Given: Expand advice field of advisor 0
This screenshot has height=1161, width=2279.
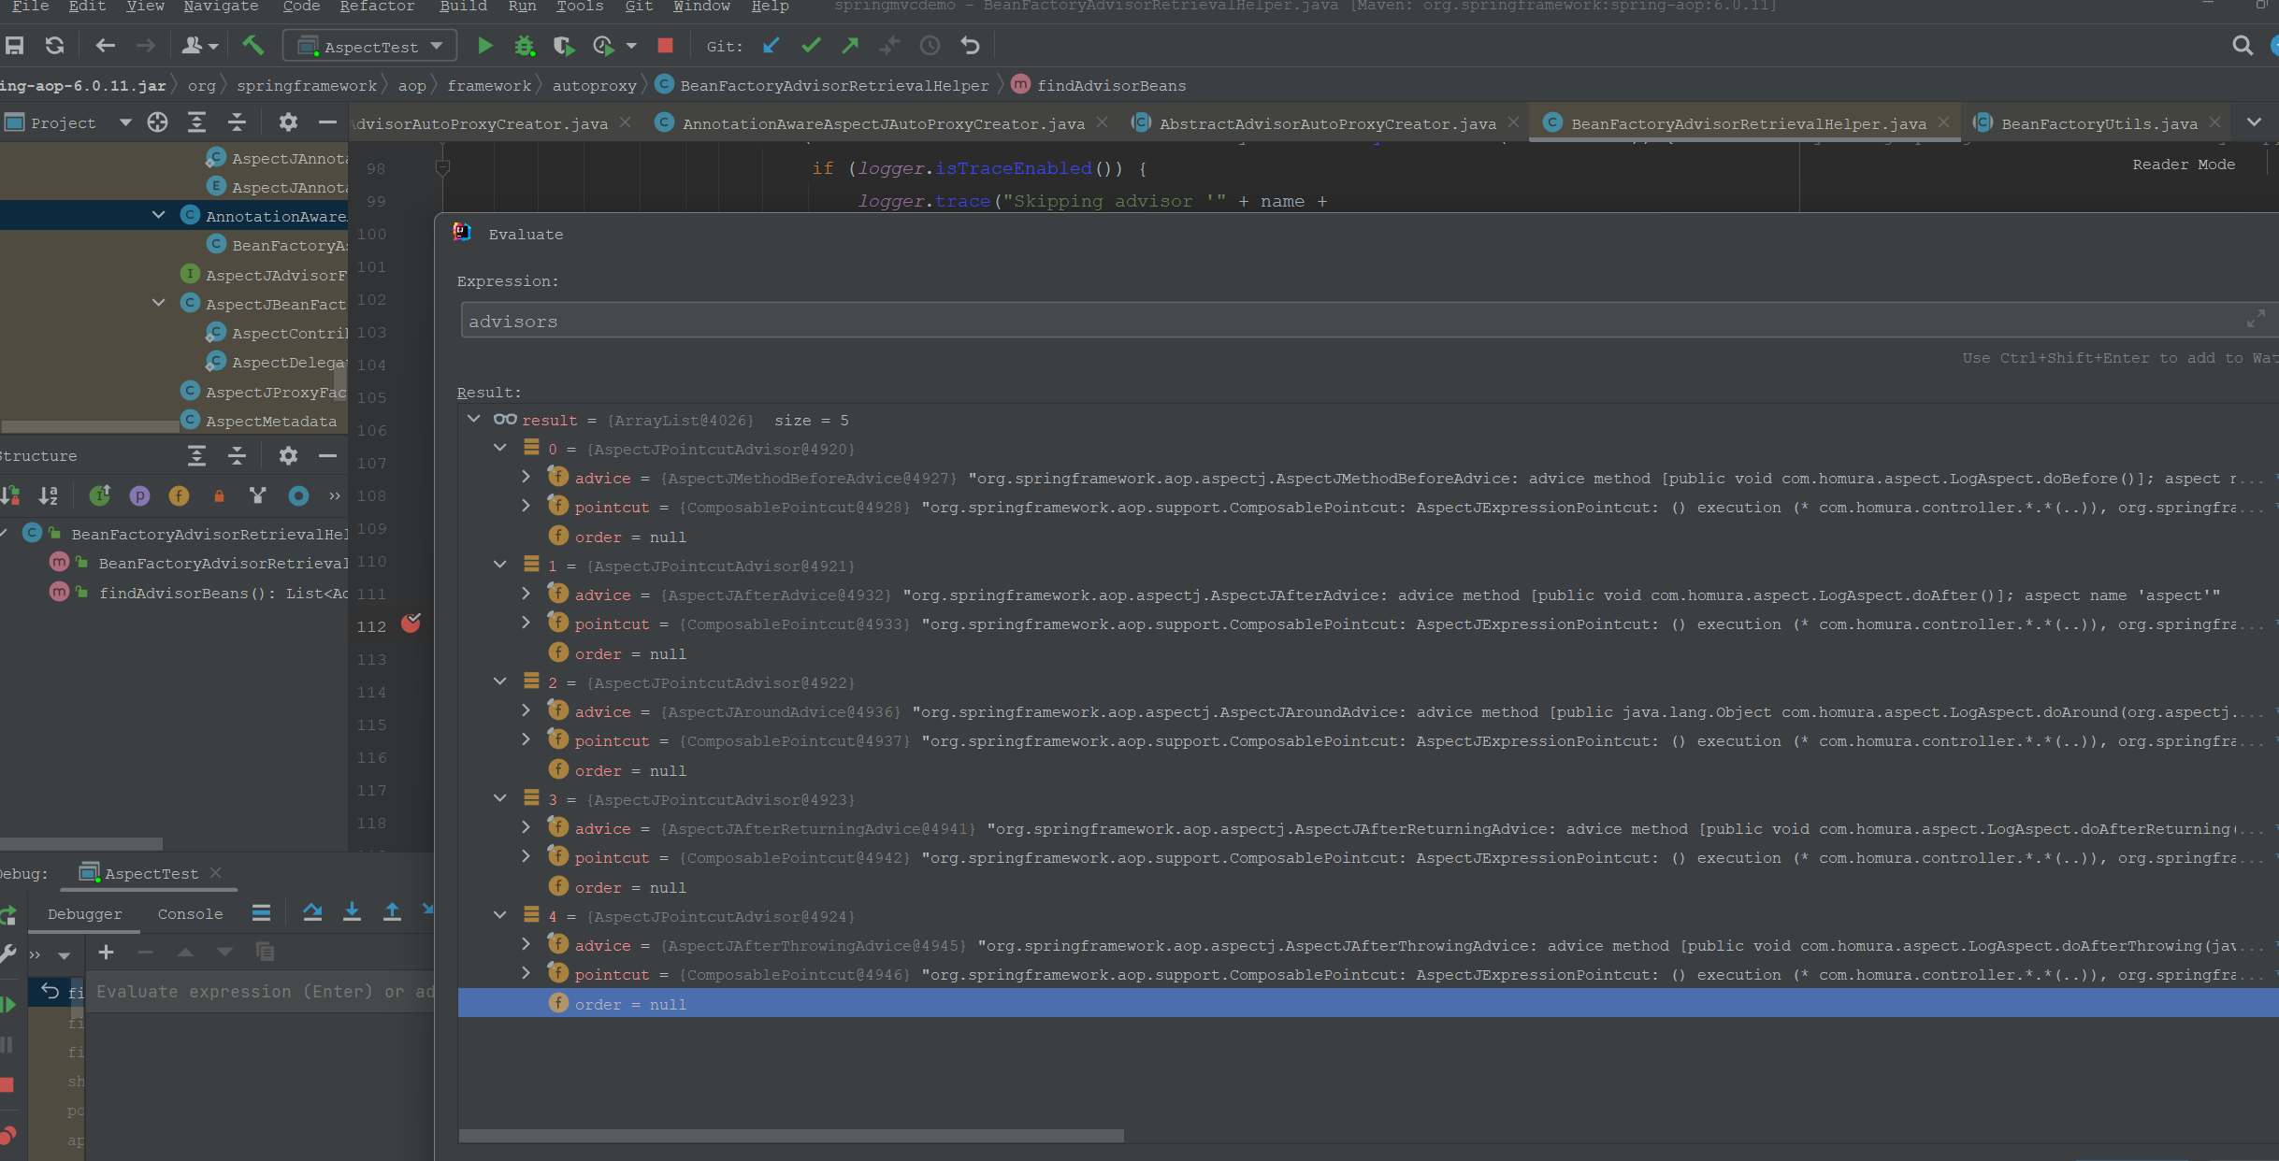Looking at the screenshot, I should (x=526, y=478).
